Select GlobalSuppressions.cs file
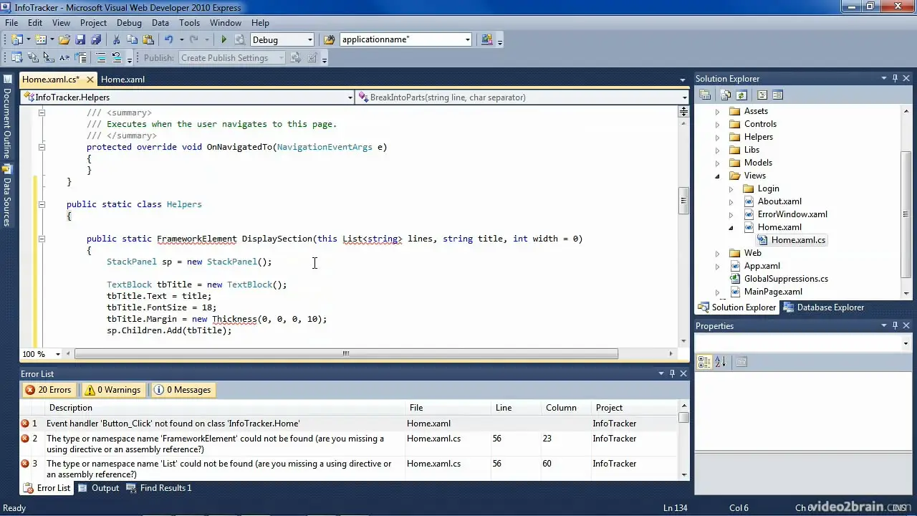 786,279
